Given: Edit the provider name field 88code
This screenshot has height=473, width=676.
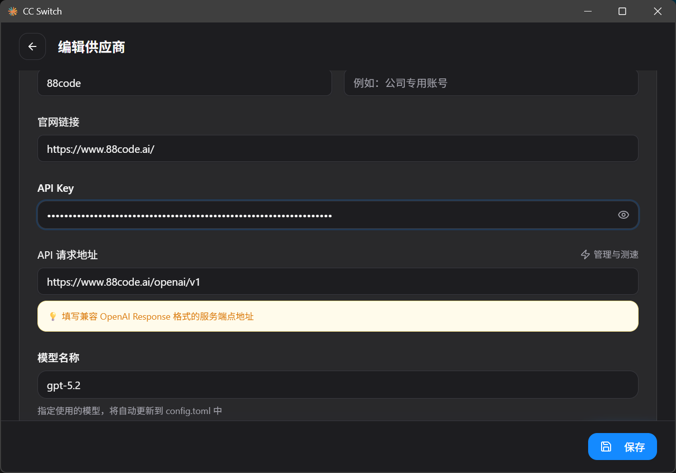Looking at the screenshot, I should pyautogui.click(x=185, y=83).
